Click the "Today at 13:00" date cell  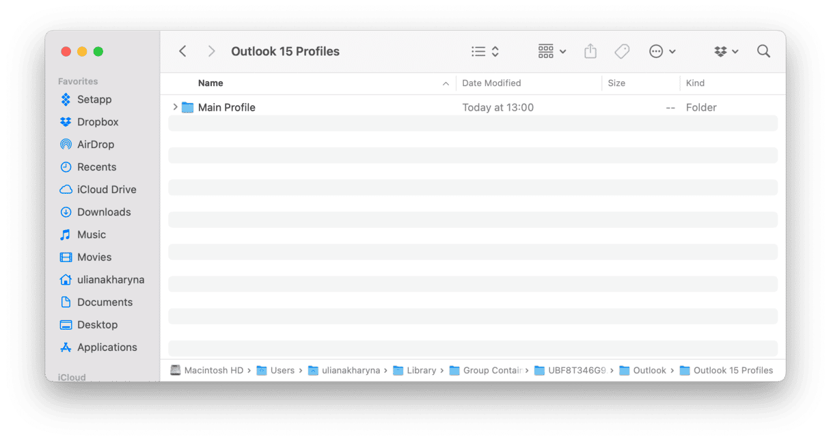(x=498, y=108)
